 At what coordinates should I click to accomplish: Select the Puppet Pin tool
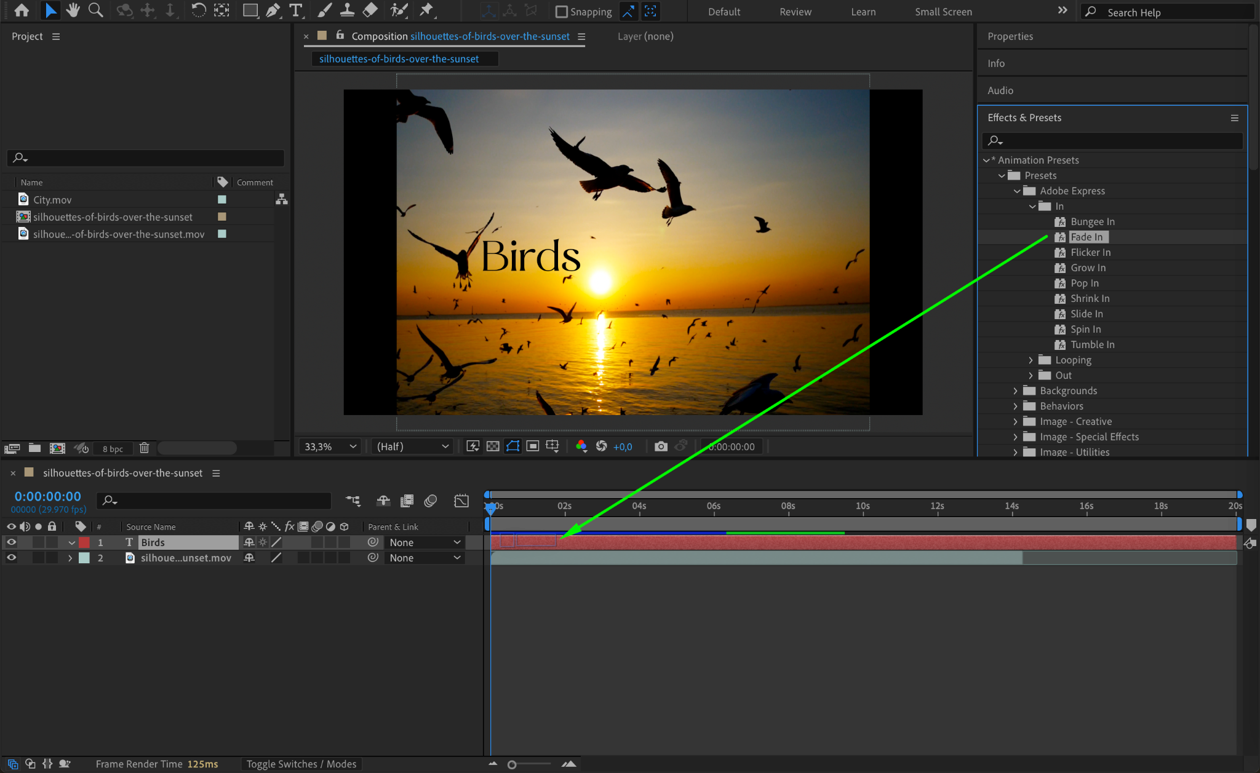pos(426,10)
